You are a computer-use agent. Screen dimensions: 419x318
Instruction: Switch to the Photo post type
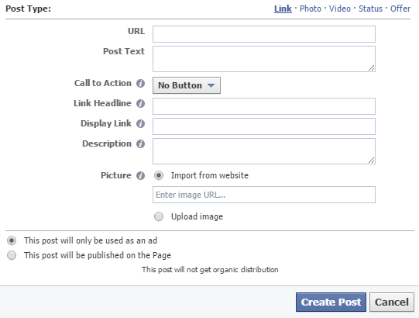(311, 9)
